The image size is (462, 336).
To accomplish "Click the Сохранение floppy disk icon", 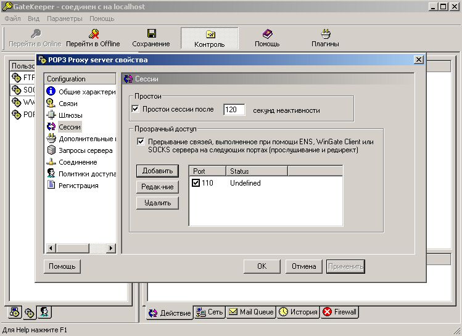I will tap(152, 33).
